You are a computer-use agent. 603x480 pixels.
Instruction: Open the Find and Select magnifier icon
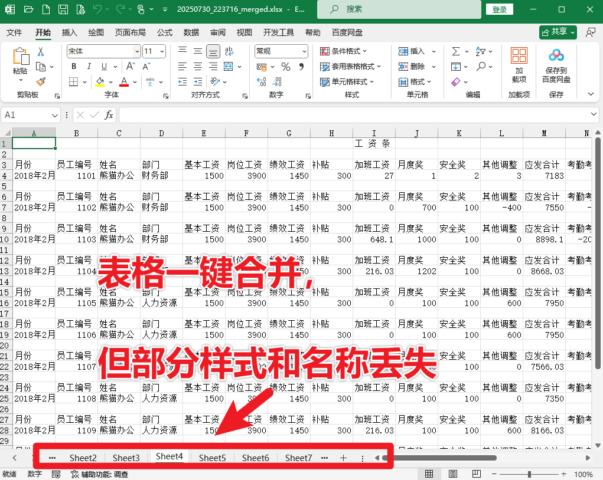481,66
